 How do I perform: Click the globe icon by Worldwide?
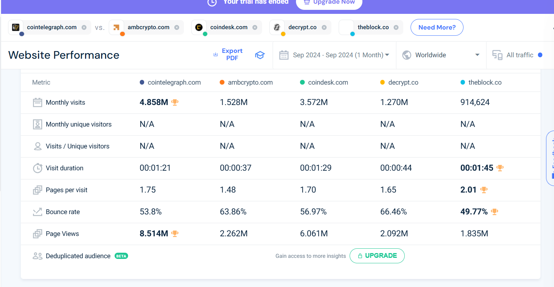(407, 55)
